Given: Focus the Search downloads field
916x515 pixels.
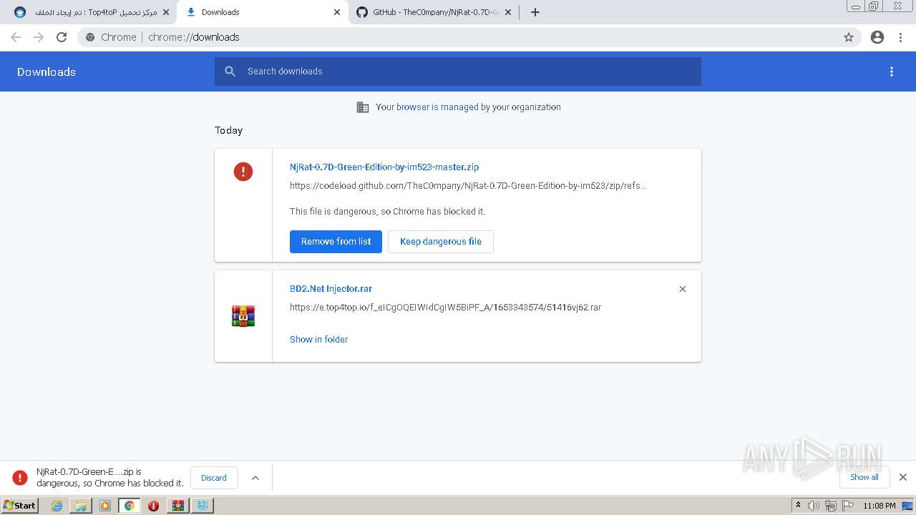Looking at the screenshot, I should tap(458, 72).
